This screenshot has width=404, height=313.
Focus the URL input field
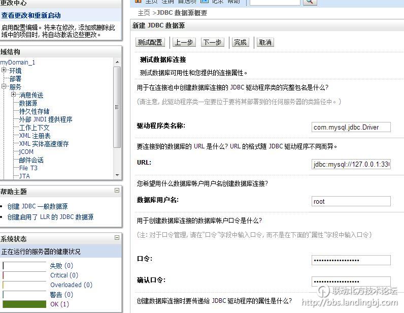pos(351,164)
